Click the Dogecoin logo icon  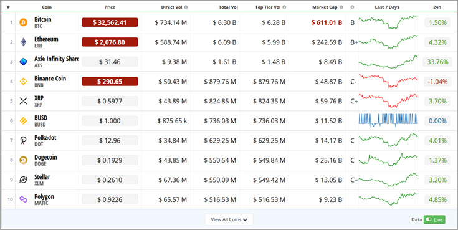[x=23, y=160]
